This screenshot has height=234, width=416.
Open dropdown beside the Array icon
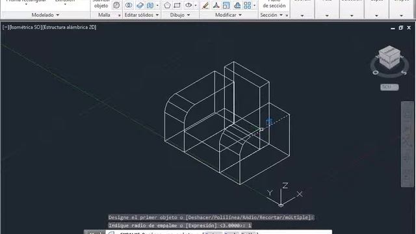254,5
